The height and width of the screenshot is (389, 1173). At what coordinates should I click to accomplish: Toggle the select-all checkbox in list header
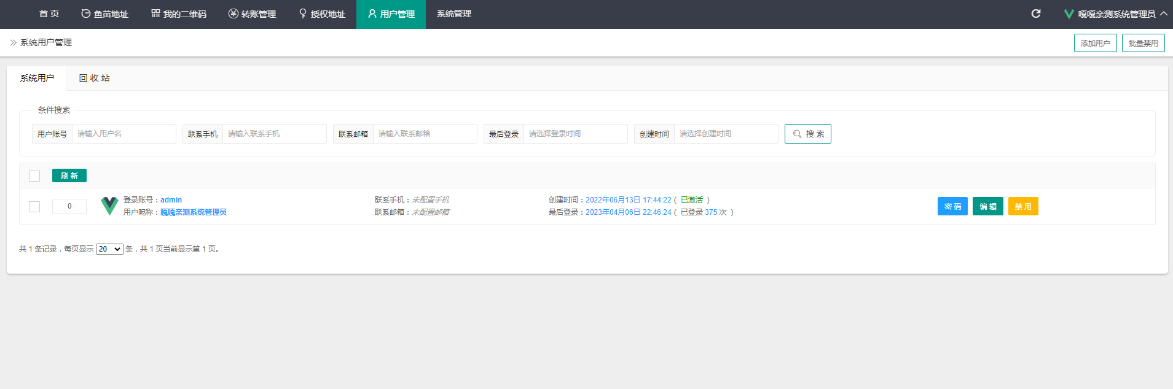click(34, 176)
